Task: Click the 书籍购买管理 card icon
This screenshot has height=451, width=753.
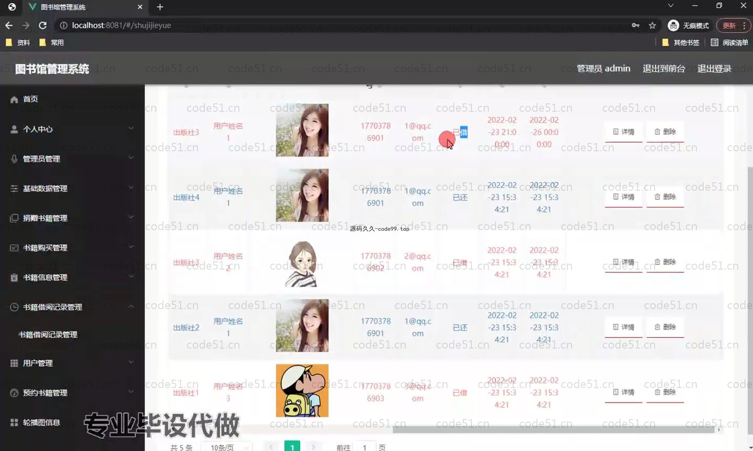Action: point(14,248)
